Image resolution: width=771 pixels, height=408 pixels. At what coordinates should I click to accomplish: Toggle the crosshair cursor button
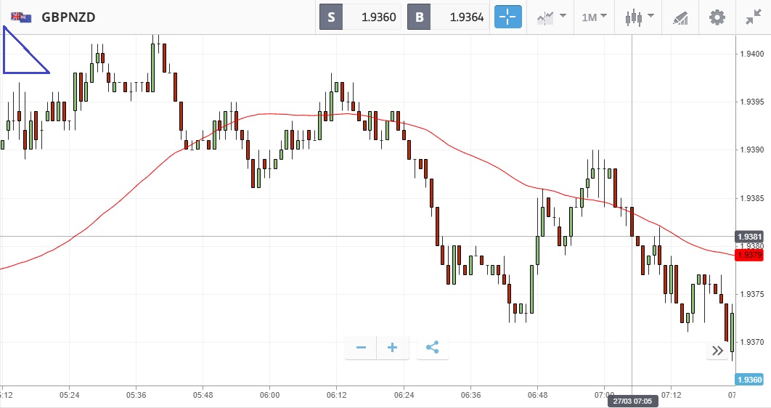coord(507,17)
